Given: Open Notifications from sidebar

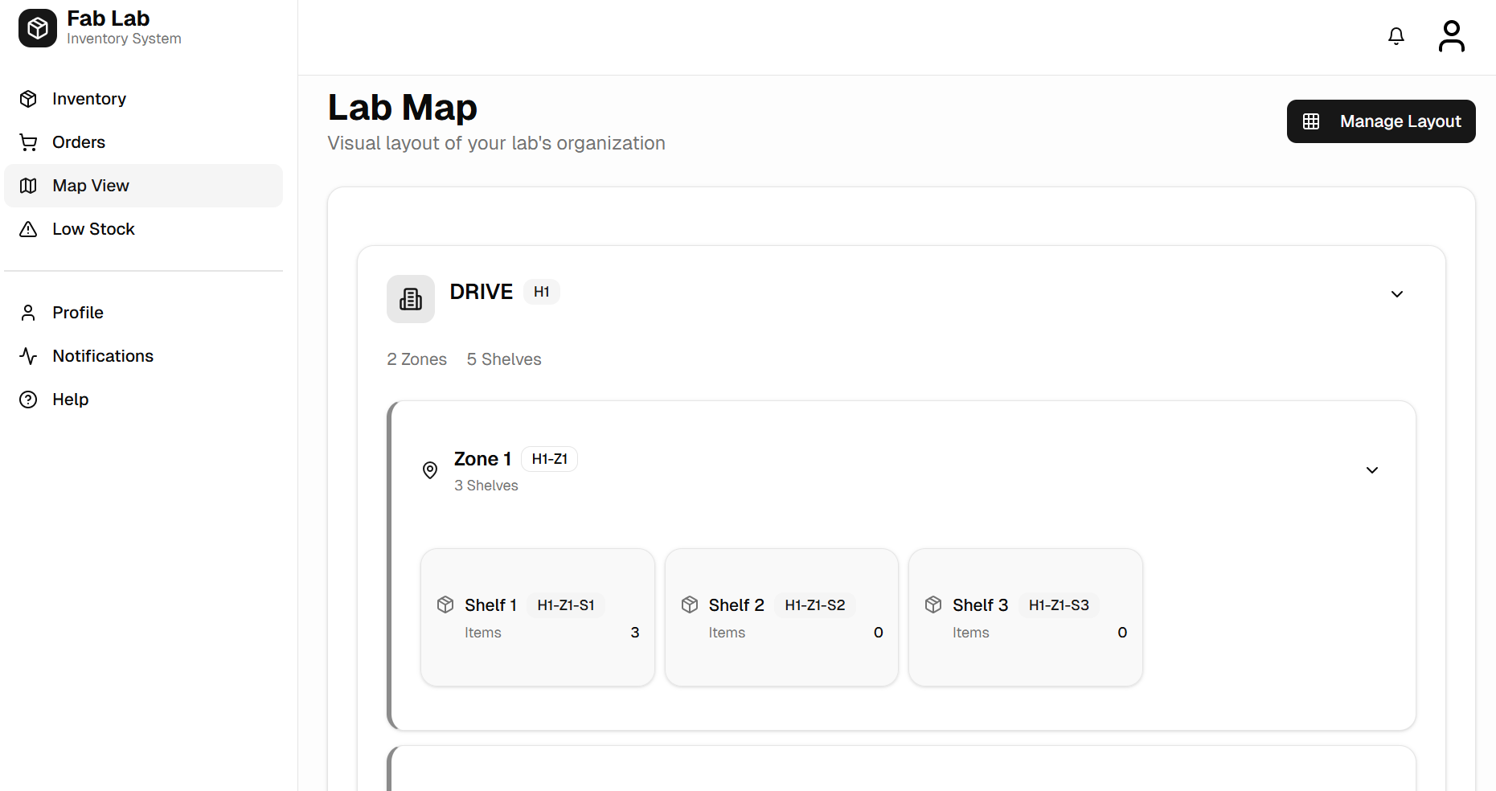Looking at the screenshot, I should point(143,356).
